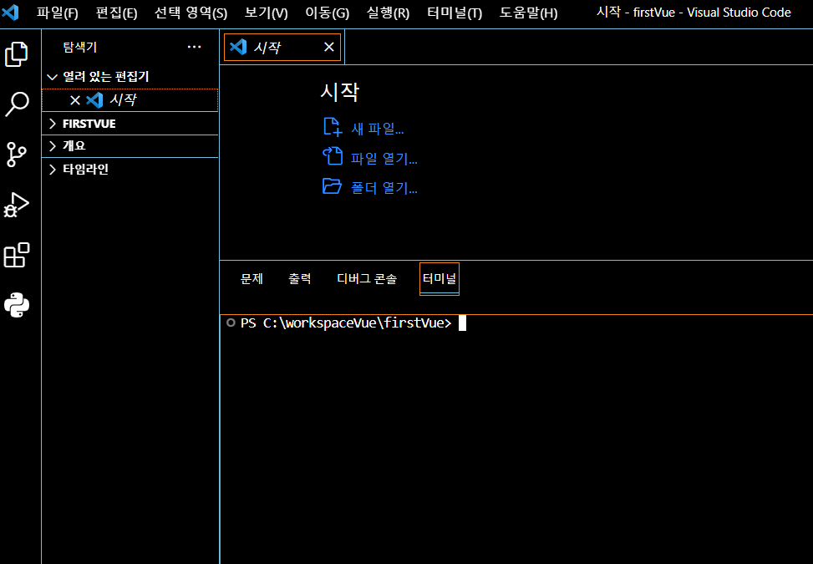Open the 파일(F) menu

coord(57,13)
